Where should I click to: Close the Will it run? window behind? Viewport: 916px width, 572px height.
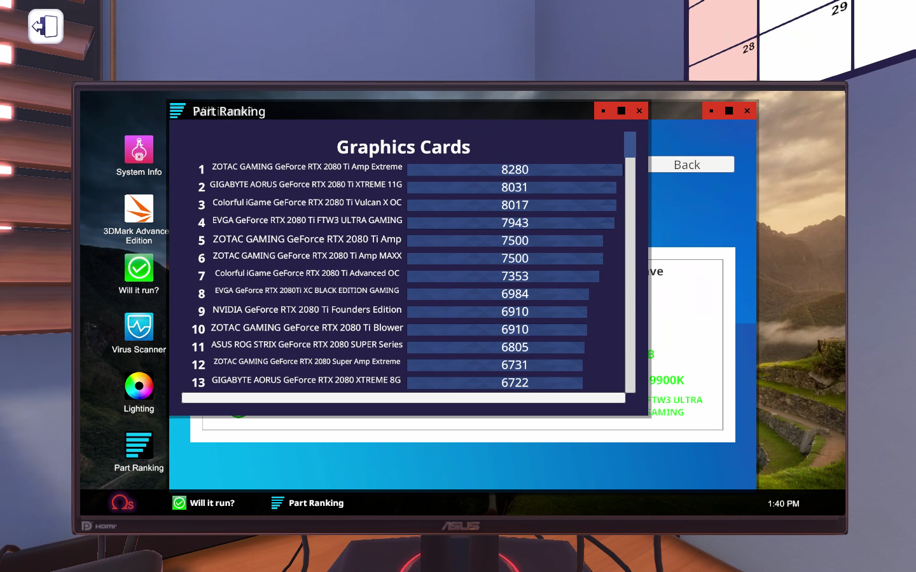pyautogui.click(x=747, y=111)
